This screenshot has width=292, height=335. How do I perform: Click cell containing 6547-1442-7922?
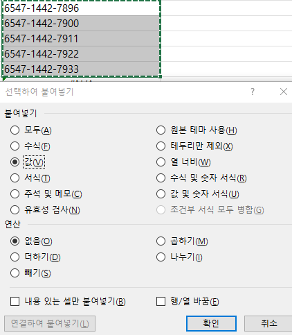tap(81, 54)
